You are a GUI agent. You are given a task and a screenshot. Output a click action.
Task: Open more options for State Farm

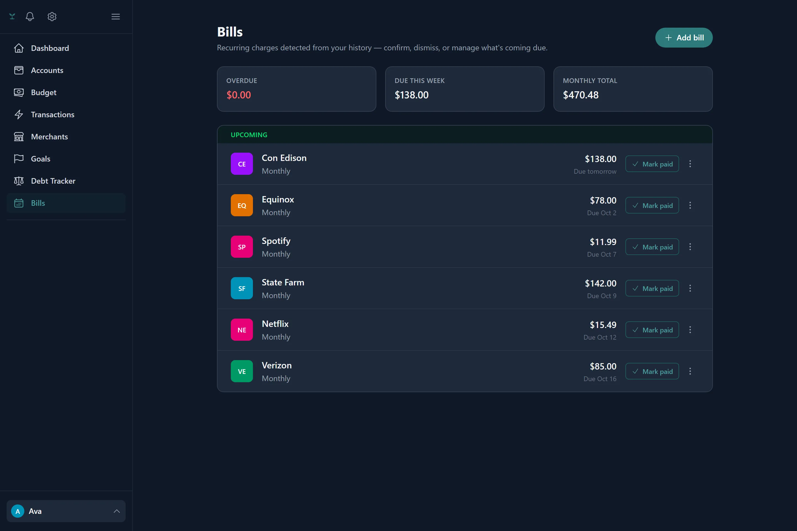click(x=690, y=288)
